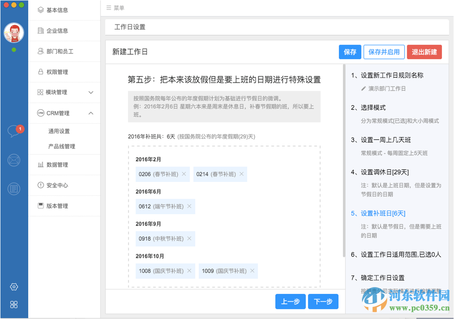Viewport: 454px width, 319px height.
Task: Click pencil icon beside 演示部门工作日
Action: [363, 89]
